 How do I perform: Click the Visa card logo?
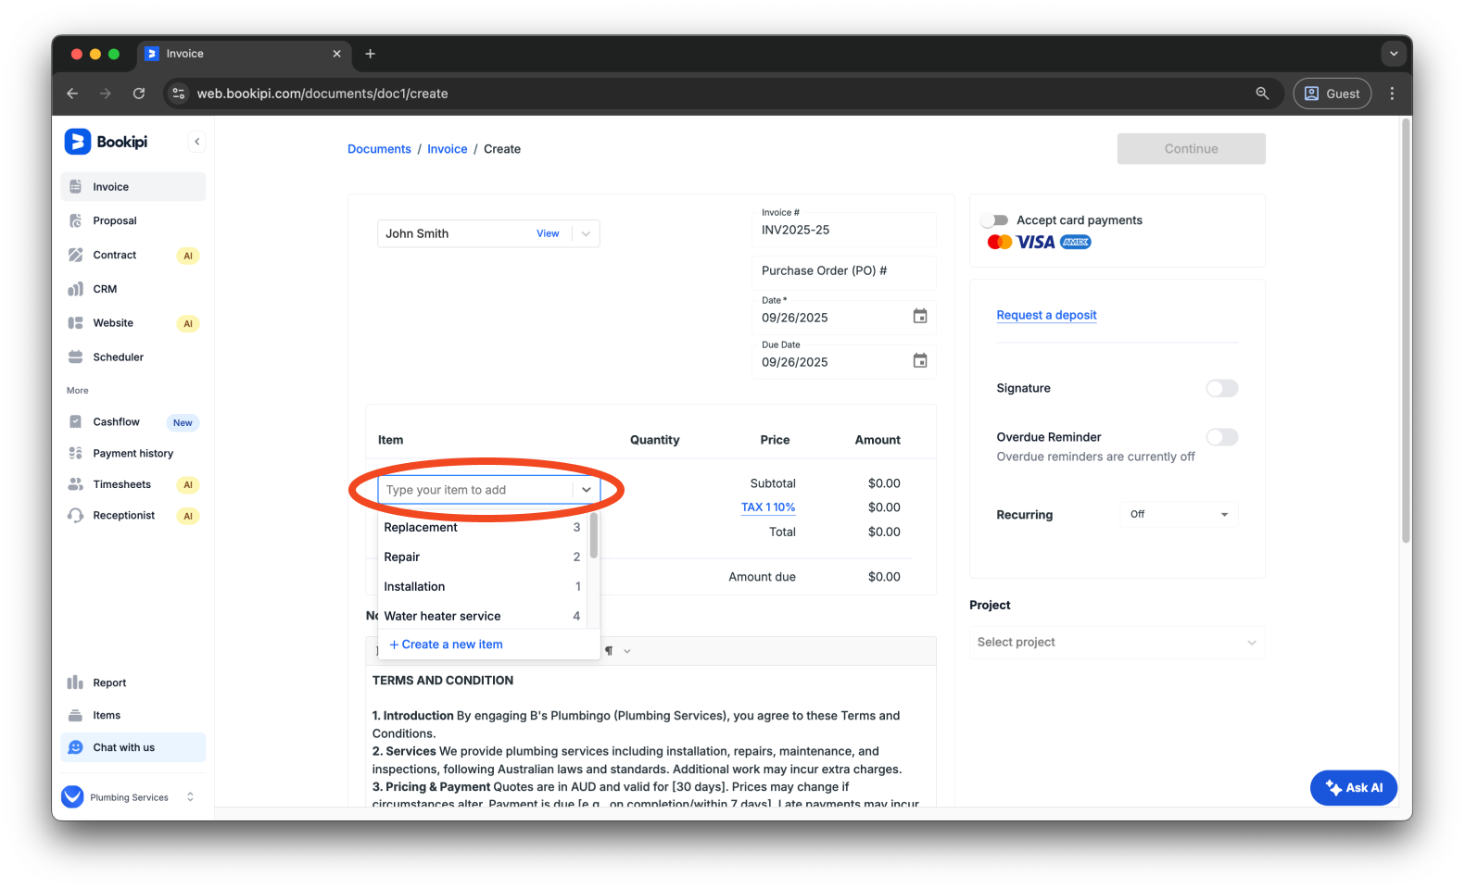1036,242
